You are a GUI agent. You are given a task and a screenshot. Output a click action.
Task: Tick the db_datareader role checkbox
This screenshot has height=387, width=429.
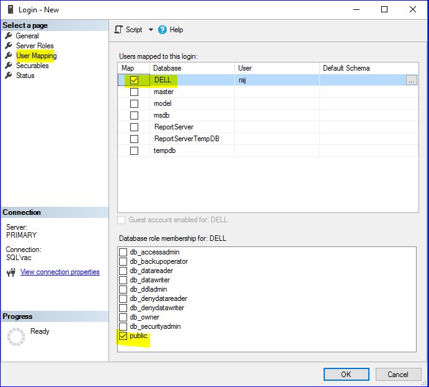[123, 271]
